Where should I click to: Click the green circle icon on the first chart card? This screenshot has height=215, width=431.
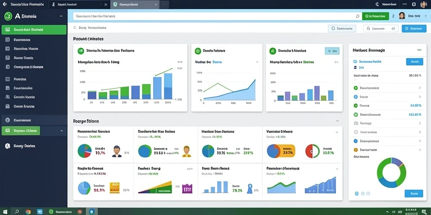(80, 51)
